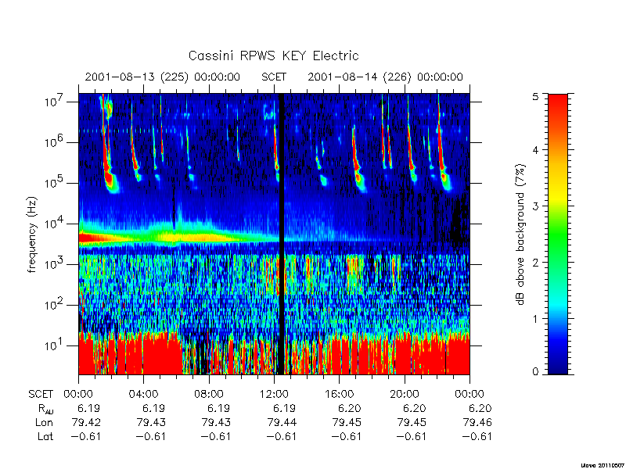
Task: Click the longitude value 79.42
Action: 86,422
